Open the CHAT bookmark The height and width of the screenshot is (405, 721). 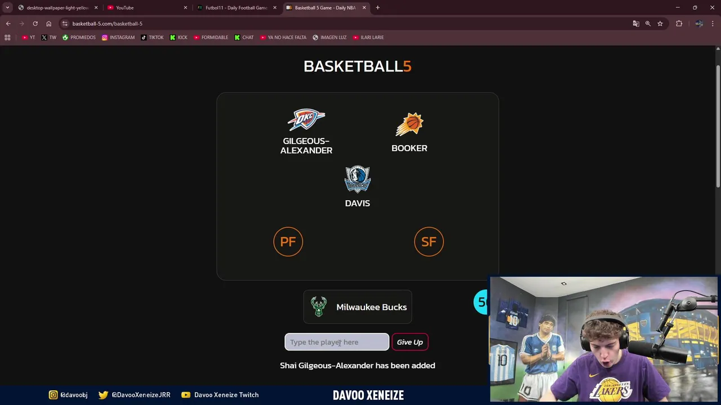tap(244, 38)
